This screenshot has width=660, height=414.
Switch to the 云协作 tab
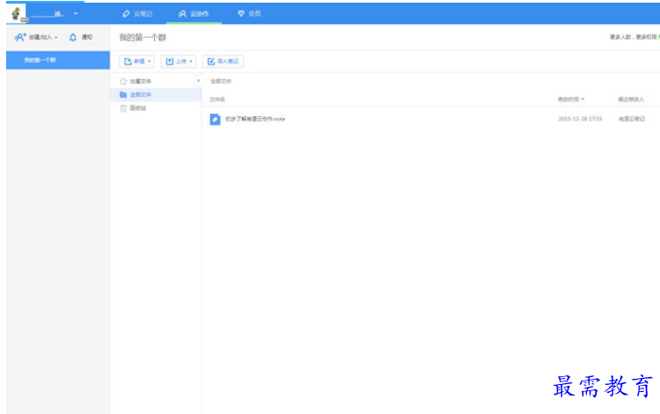[194, 14]
